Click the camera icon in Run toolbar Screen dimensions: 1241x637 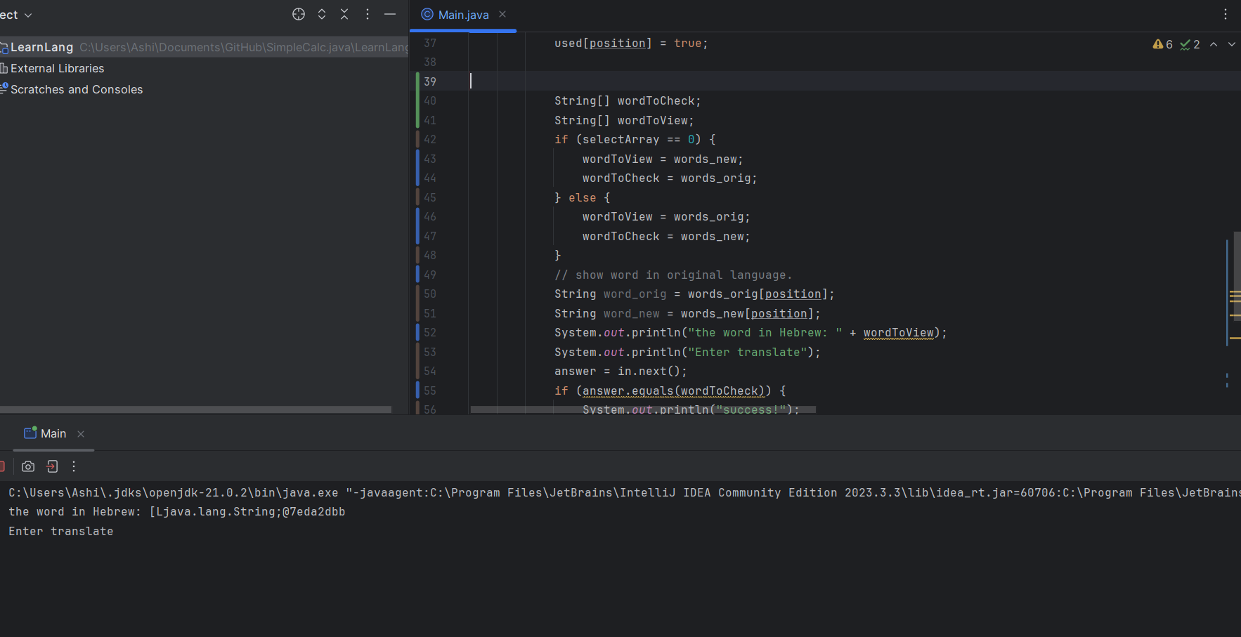tap(28, 466)
